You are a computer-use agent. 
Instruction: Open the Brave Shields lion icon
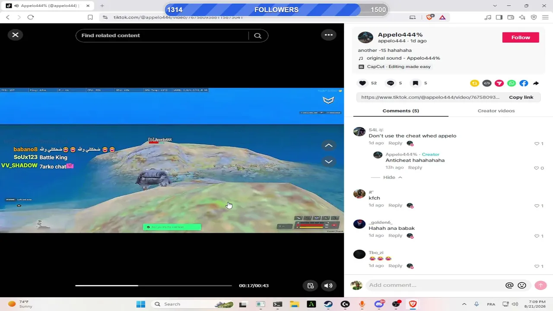click(x=429, y=17)
